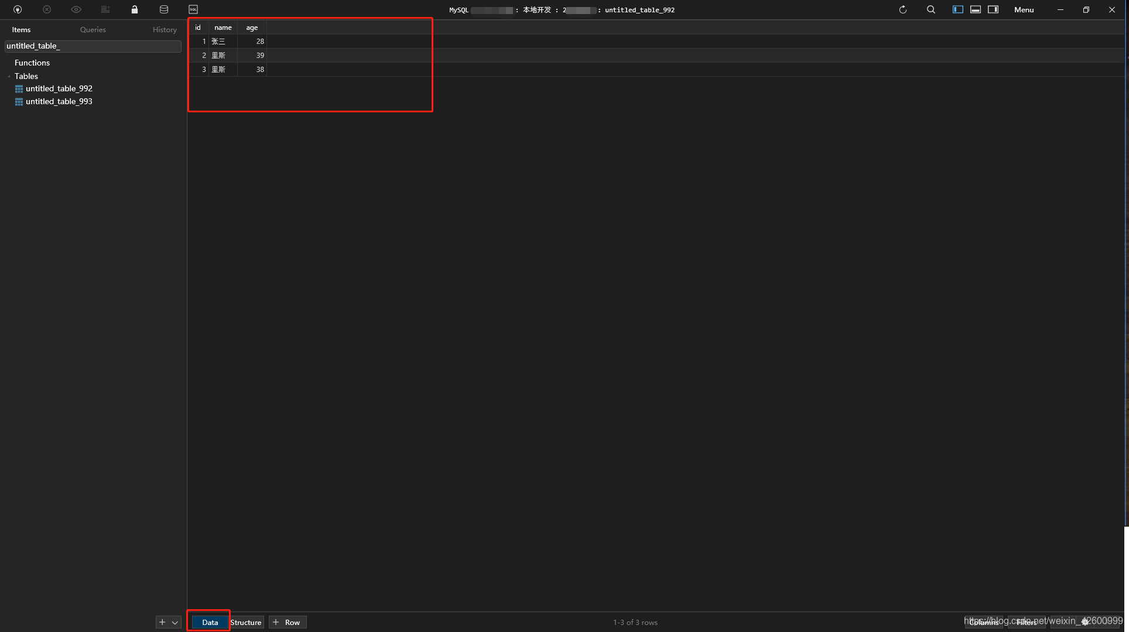Switch to the Structure tab
This screenshot has width=1129, height=632.
click(x=246, y=623)
